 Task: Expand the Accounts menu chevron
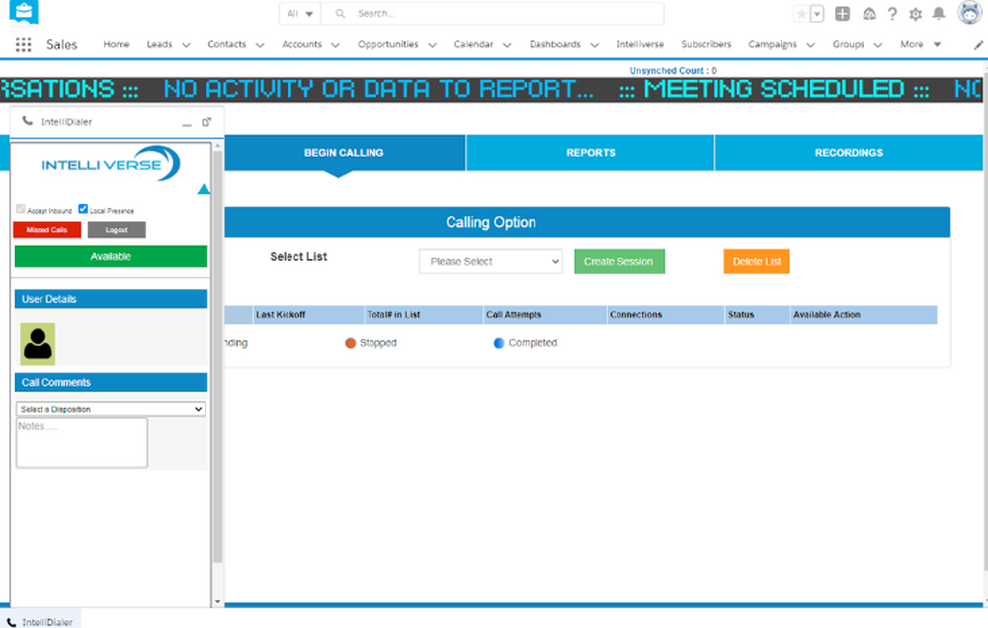click(335, 45)
